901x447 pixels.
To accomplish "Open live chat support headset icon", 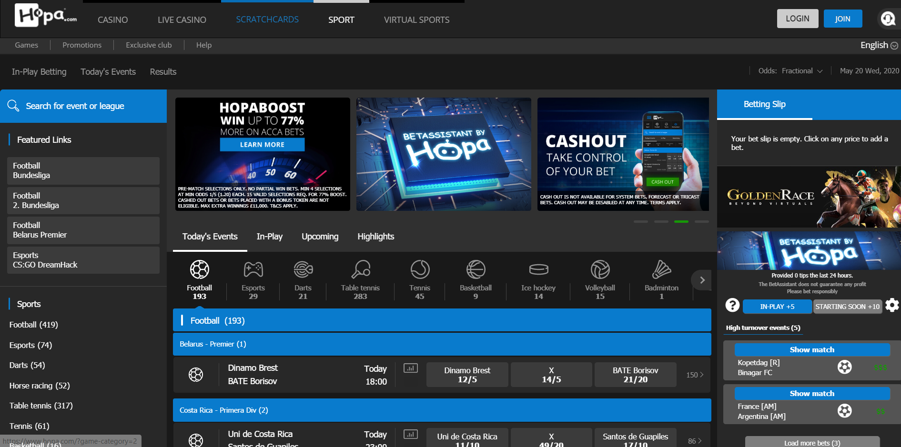I will pyautogui.click(x=888, y=19).
